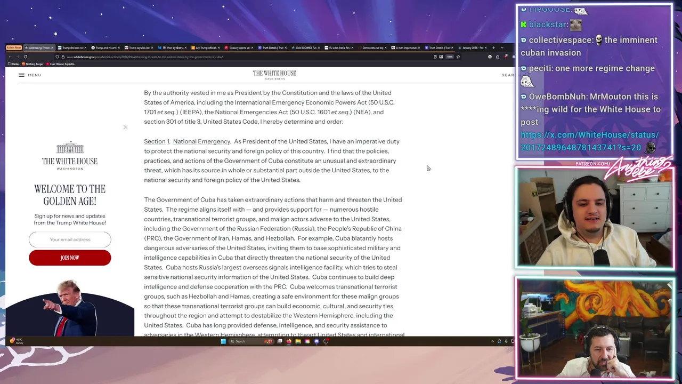The height and width of the screenshot is (384, 682).
Task: Switch to 'Trump declares nat' tab
Action: tap(72, 47)
